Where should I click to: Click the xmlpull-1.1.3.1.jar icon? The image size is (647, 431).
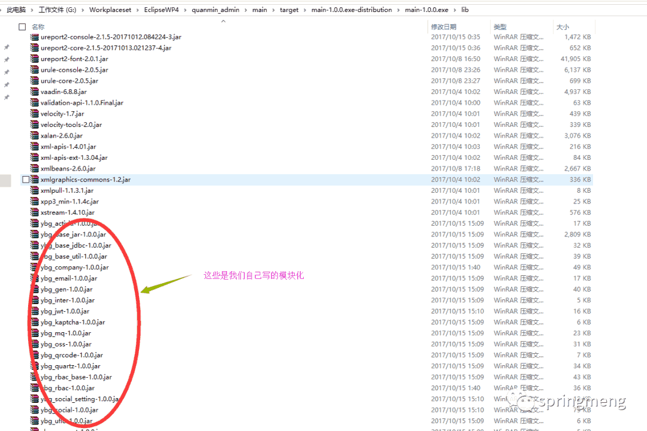[x=35, y=190]
